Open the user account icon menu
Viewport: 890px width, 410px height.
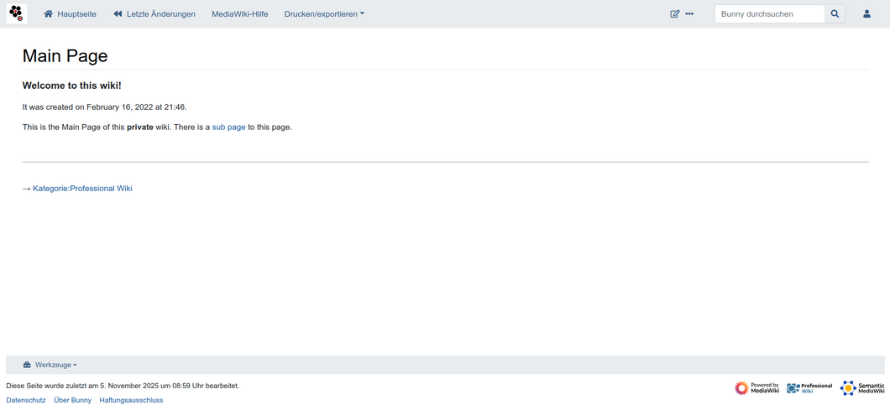point(866,14)
